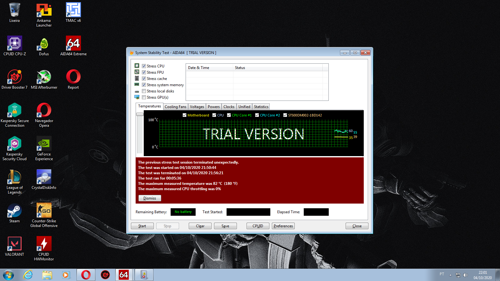500x281 pixels.
Task: Open the Kaspersky Security Cloud icon
Action: pyautogui.click(x=15, y=148)
